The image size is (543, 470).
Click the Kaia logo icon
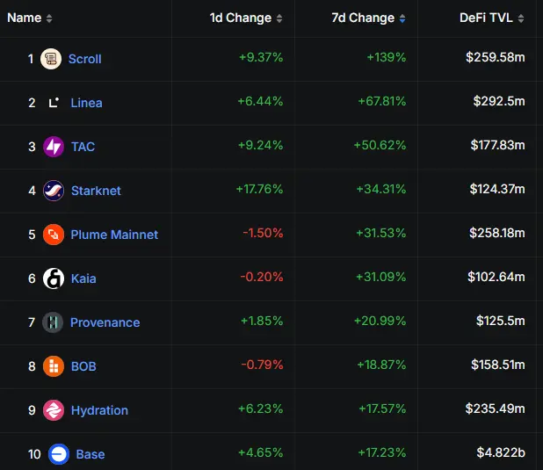(x=54, y=278)
